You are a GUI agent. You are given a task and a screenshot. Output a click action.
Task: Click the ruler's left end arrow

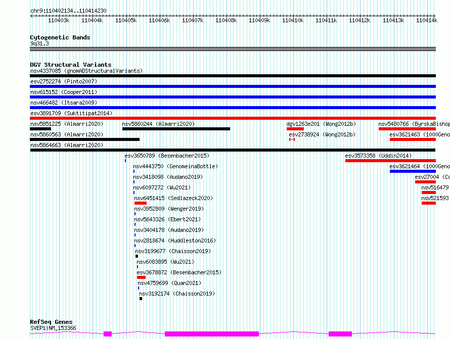pos(31,16)
